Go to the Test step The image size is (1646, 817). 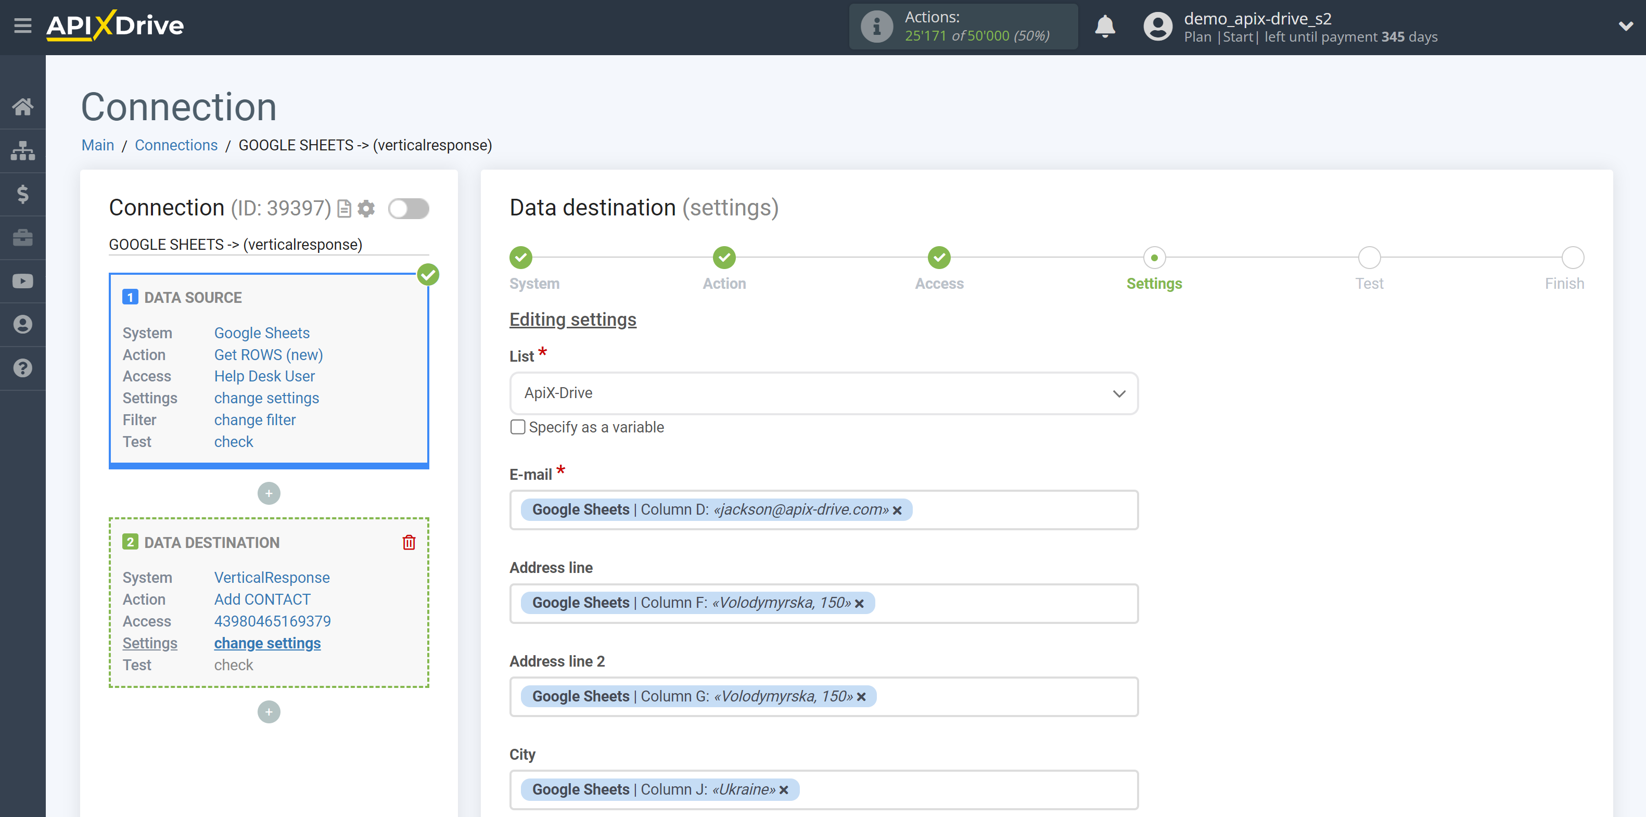(x=1369, y=258)
